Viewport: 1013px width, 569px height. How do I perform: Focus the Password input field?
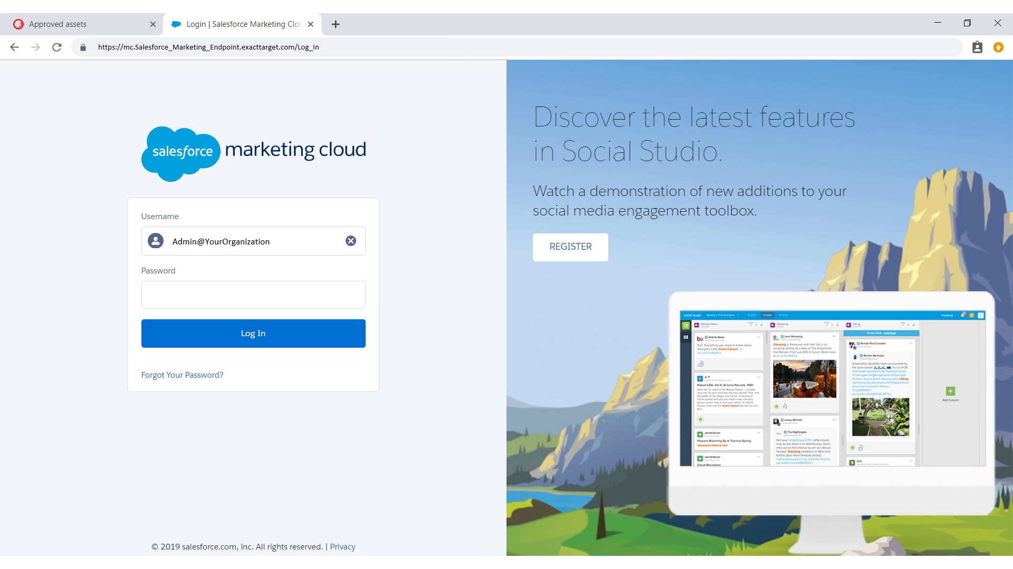(253, 295)
